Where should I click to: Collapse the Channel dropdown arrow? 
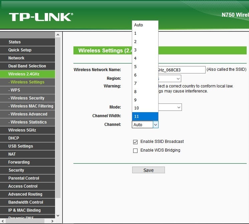pyautogui.click(x=156, y=125)
